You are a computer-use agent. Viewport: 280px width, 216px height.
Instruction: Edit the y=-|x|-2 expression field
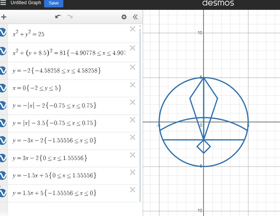[73, 106]
